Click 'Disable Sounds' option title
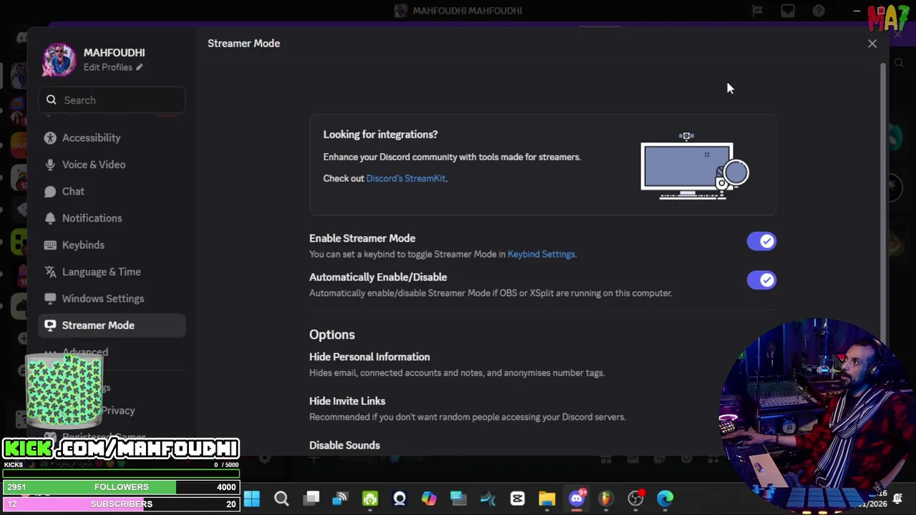 344,446
